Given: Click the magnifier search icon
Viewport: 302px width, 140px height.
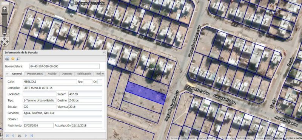Looking at the screenshot, I should 18,59.
